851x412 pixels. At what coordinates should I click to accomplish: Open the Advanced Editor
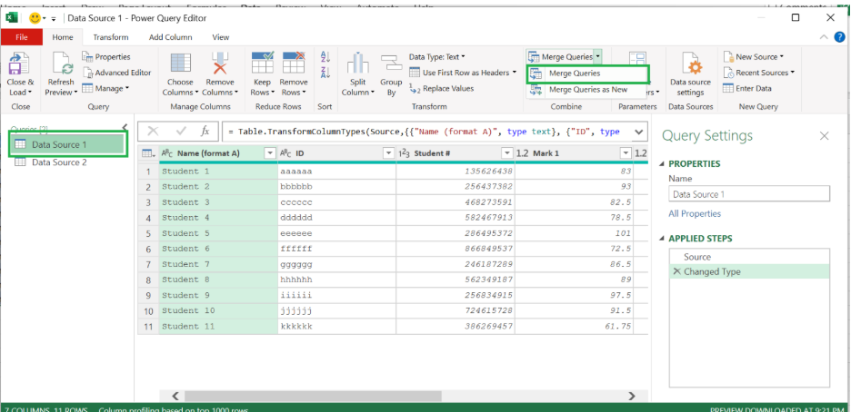(117, 72)
